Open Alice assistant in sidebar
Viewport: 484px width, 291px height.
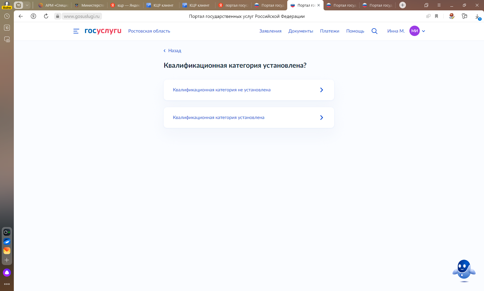point(7,273)
